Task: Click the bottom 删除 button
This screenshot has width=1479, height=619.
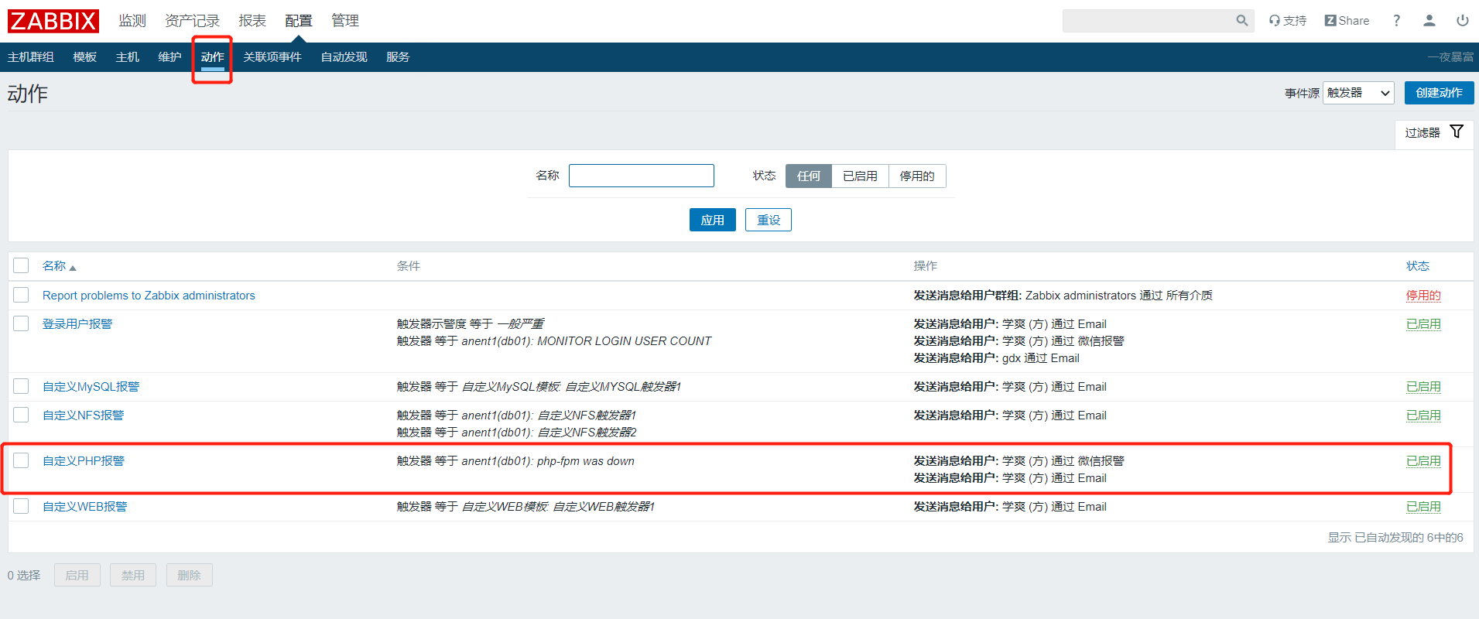Action: point(189,575)
